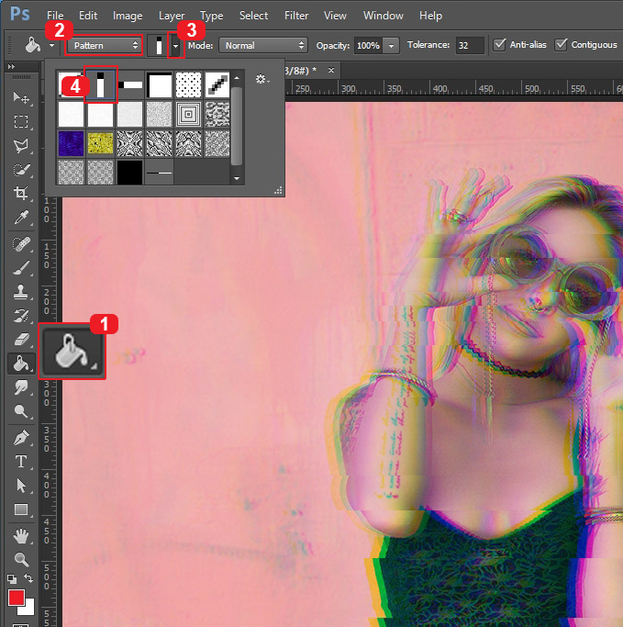Choose the diagonal stripe pattern thumbnail

[217, 84]
